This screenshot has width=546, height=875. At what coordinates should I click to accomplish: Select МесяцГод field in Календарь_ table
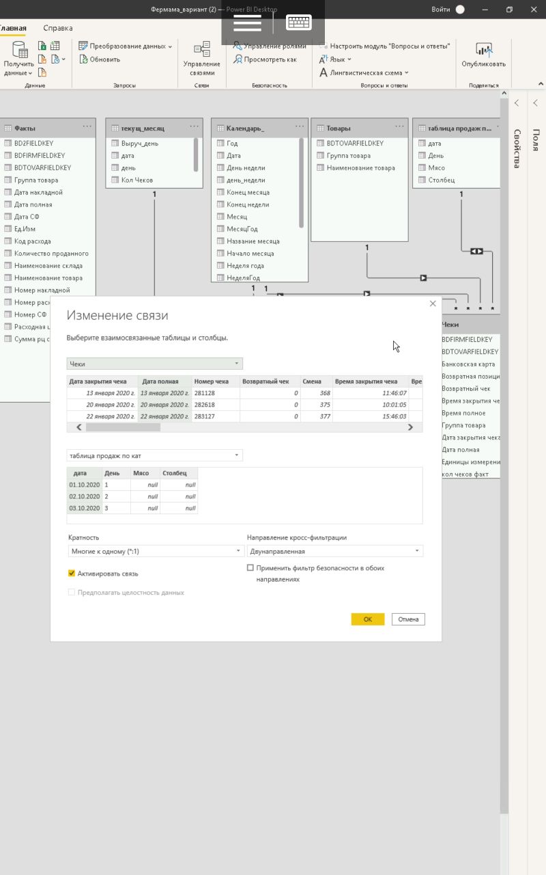[x=242, y=229]
